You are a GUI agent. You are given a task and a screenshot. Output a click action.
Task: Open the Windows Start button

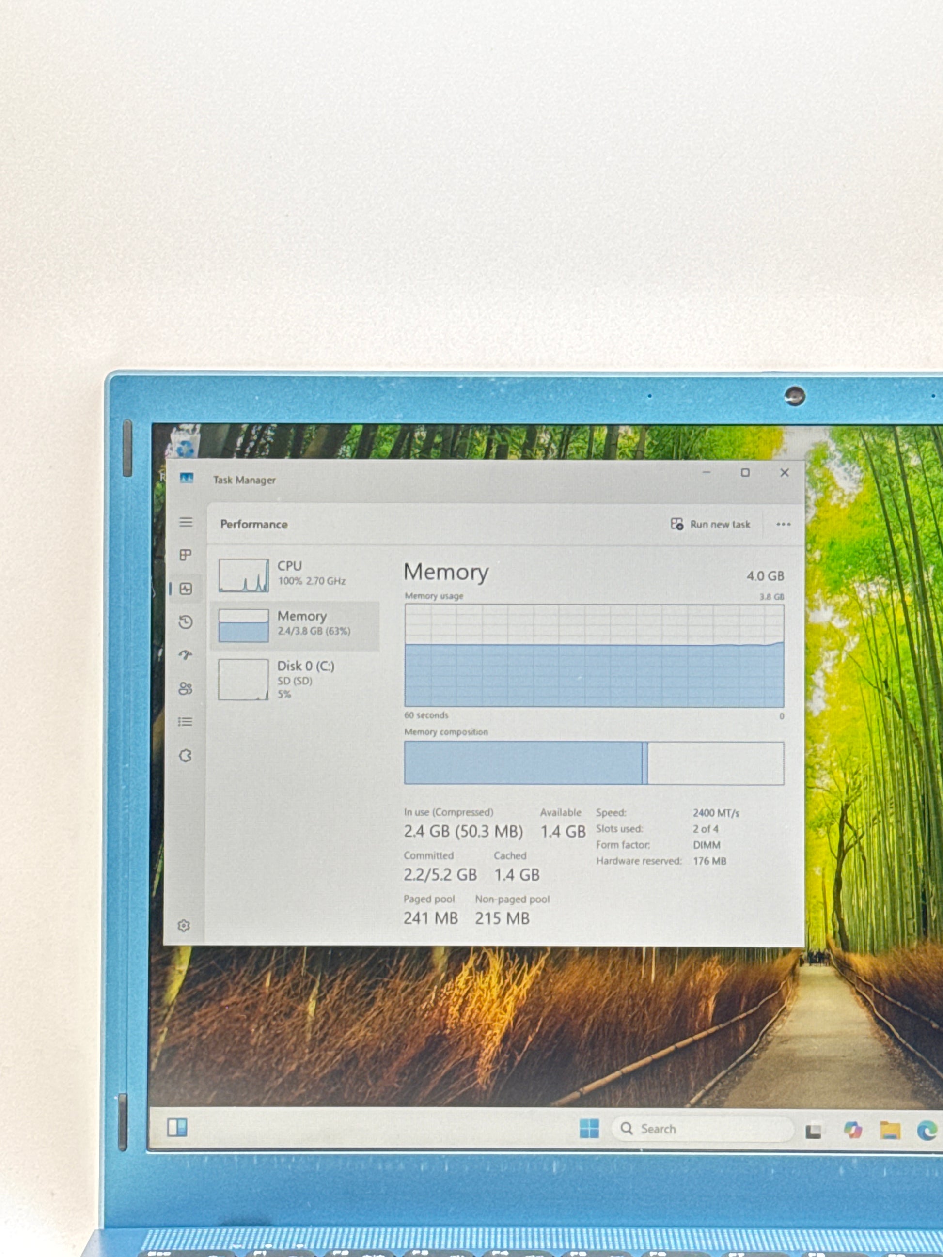589,1128
